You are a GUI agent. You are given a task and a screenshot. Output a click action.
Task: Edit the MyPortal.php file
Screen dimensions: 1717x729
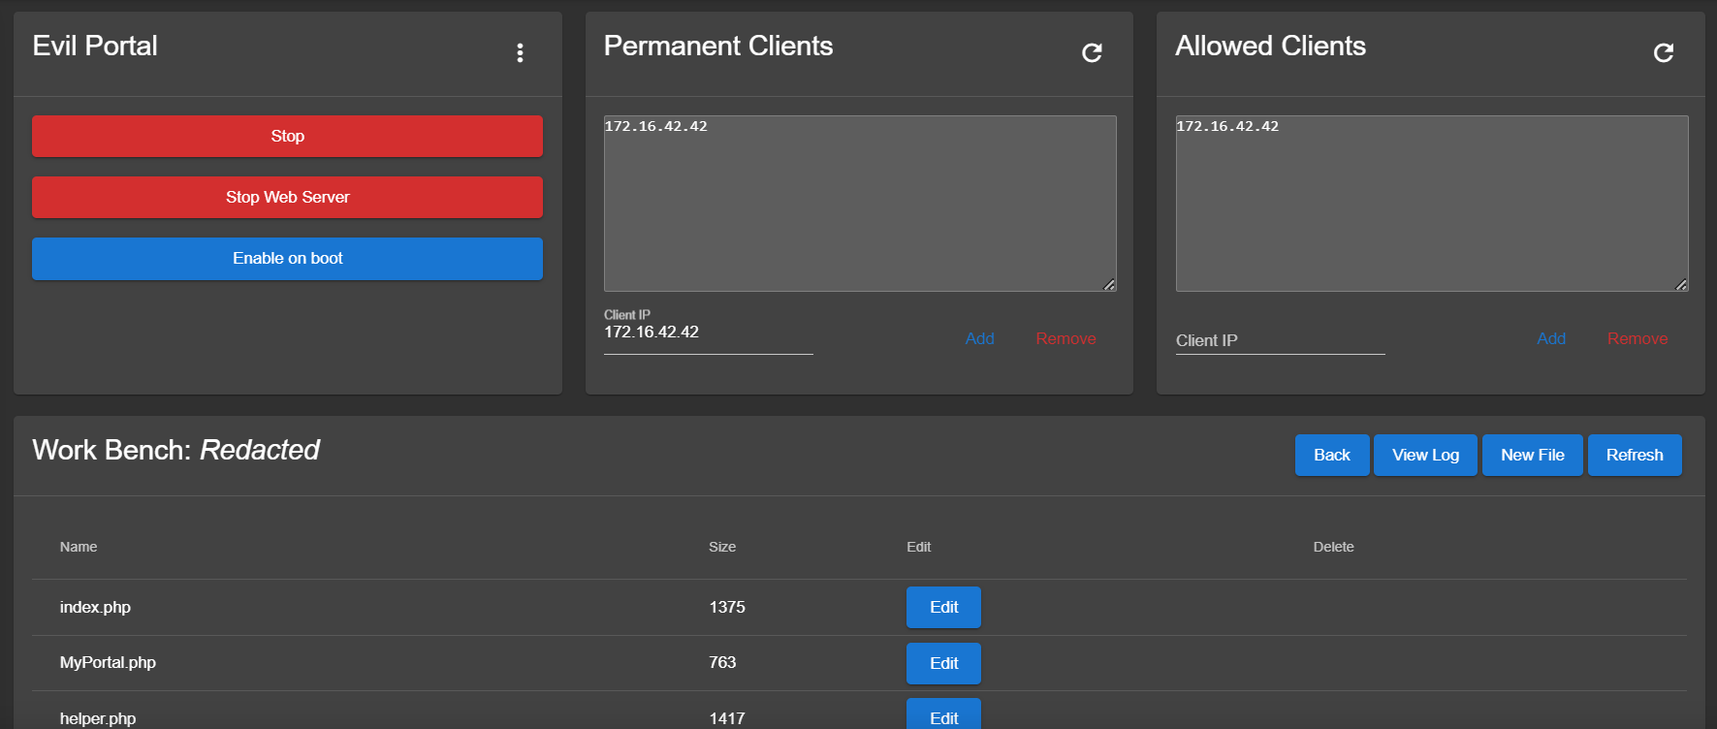coord(943,664)
